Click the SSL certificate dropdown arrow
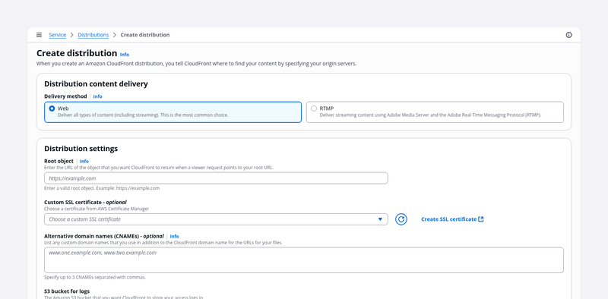This screenshot has height=299, width=608. coord(380,219)
